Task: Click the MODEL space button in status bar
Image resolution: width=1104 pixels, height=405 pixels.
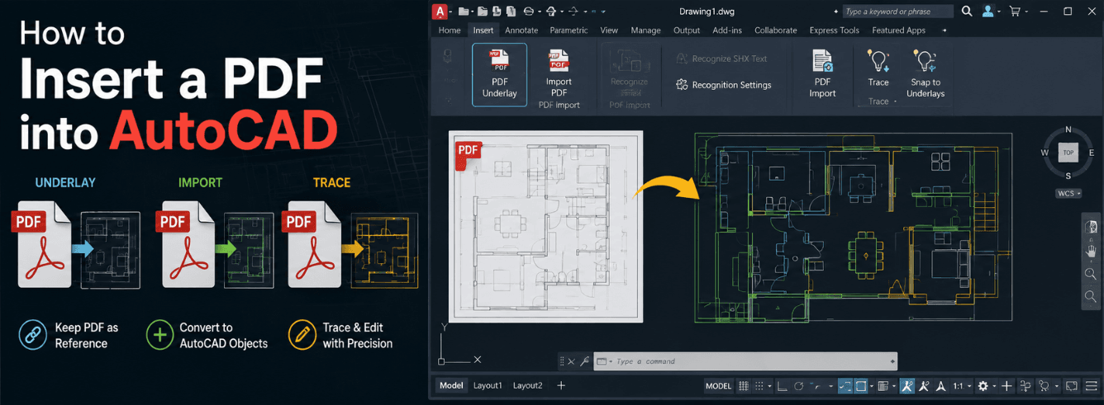Action: pyautogui.click(x=718, y=386)
